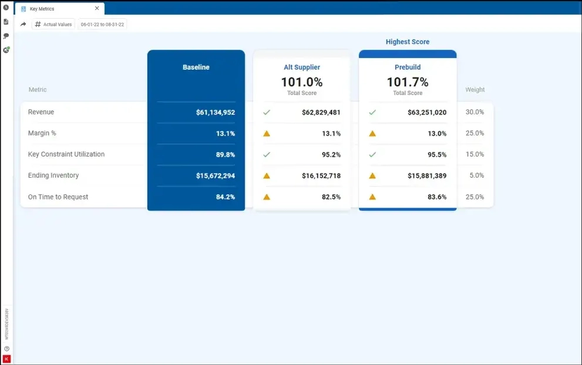Click the Key Metrics tab page icon

23,9
